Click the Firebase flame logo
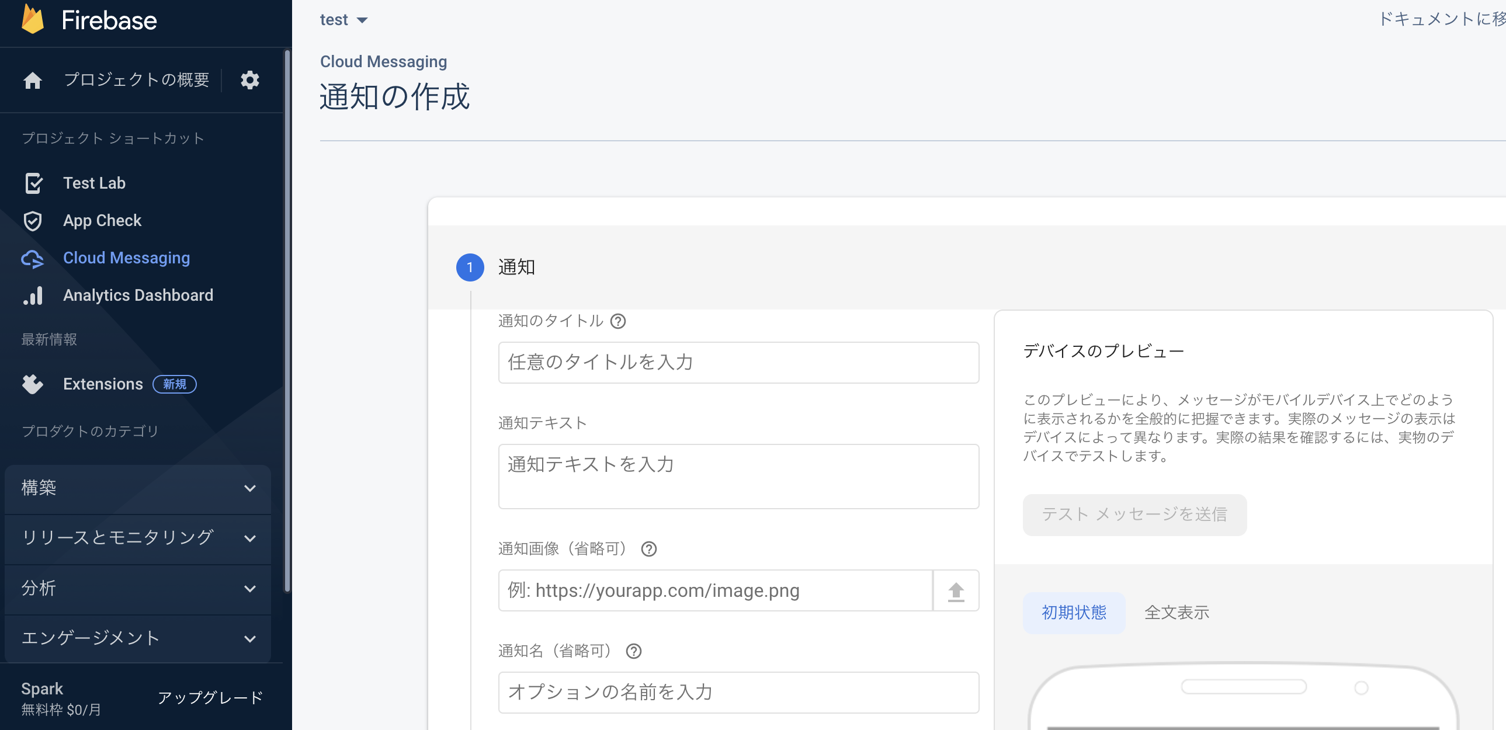This screenshot has width=1506, height=730. tap(33, 19)
